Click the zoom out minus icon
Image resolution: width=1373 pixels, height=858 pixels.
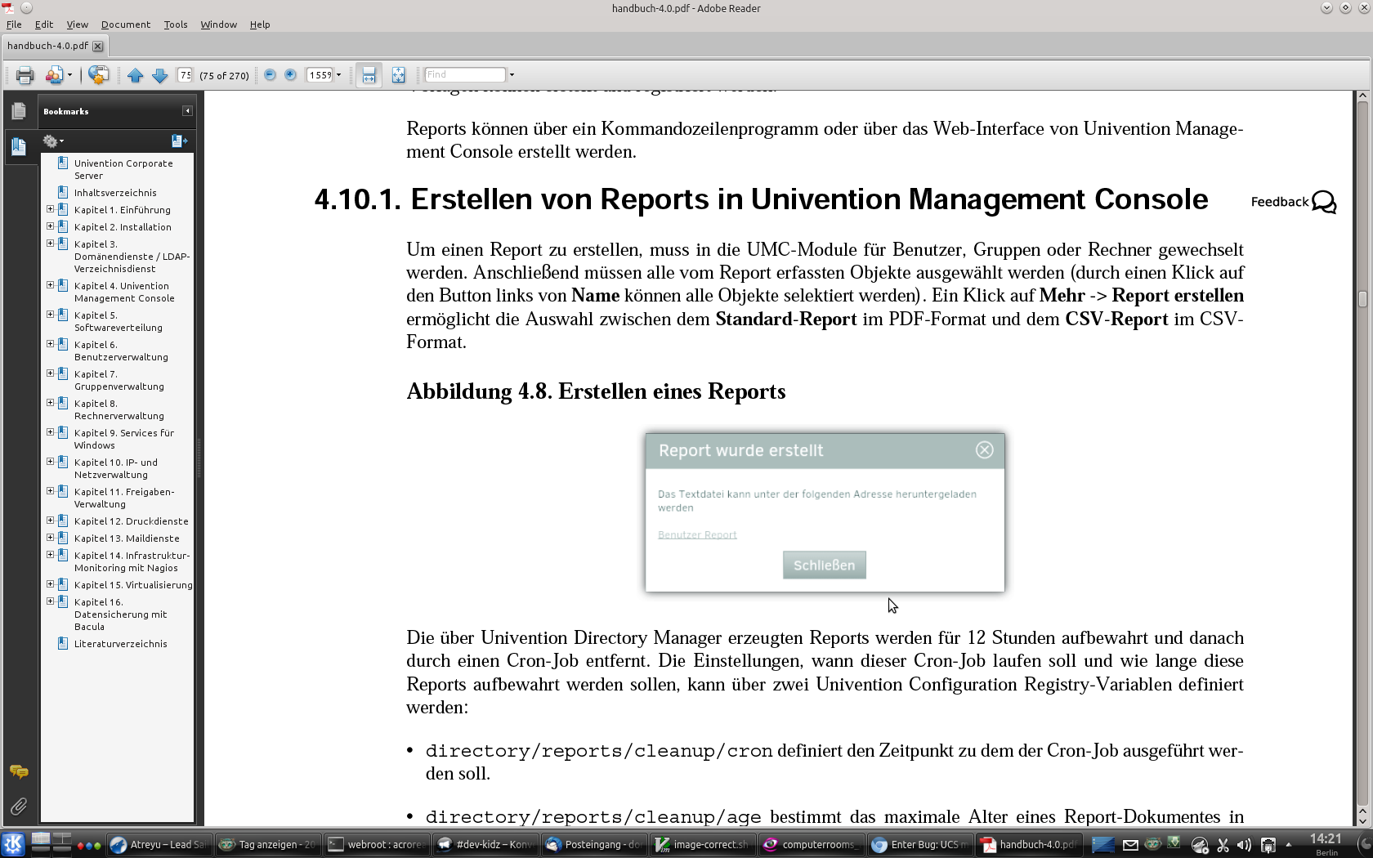(270, 74)
